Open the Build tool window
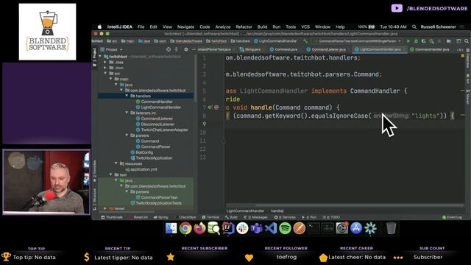Image resolution: width=471 pixels, height=265 pixels. point(231,217)
